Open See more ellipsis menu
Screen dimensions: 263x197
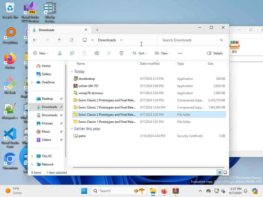(180, 53)
